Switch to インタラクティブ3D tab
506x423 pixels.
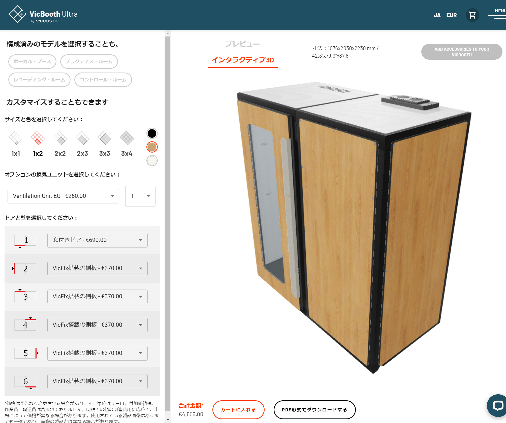pos(243,60)
